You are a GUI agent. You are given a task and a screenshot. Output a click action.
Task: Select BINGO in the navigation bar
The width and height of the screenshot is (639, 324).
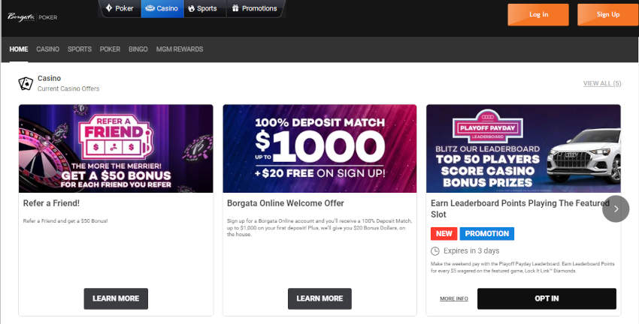tap(138, 49)
